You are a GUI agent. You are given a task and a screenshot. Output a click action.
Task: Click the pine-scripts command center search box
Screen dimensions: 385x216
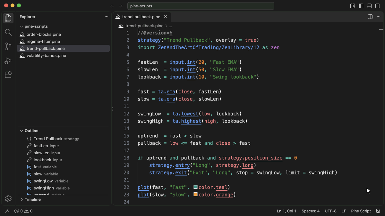(201, 6)
